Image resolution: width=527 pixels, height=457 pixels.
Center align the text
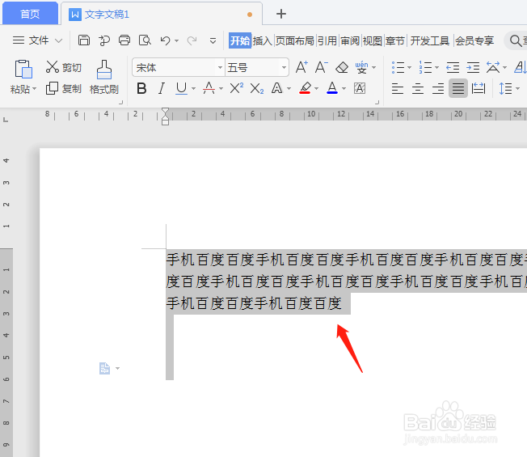(x=418, y=89)
